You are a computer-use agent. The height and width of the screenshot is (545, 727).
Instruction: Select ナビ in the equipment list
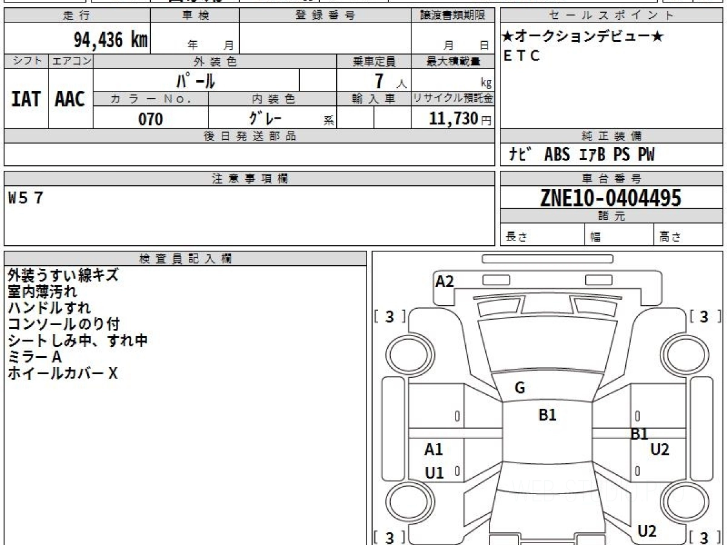click(520, 154)
